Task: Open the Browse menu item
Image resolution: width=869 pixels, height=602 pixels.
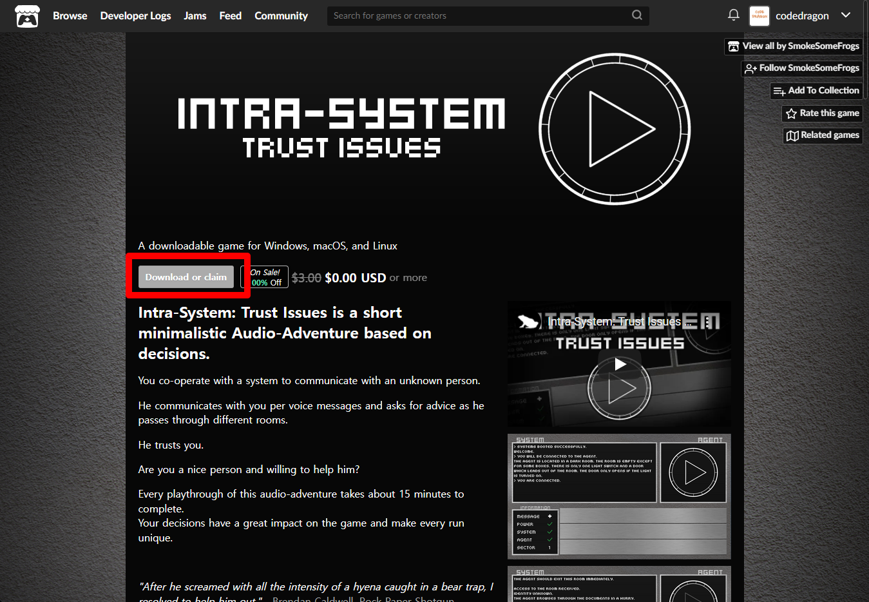Action: [x=70, y=15]
